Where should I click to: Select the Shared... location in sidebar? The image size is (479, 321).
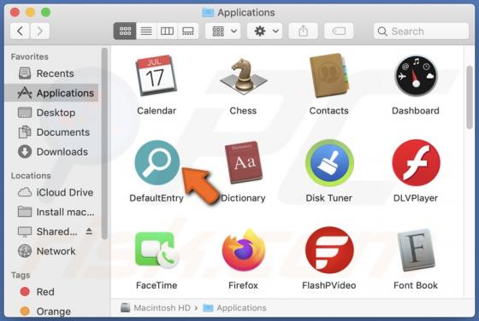coord(51,231)
